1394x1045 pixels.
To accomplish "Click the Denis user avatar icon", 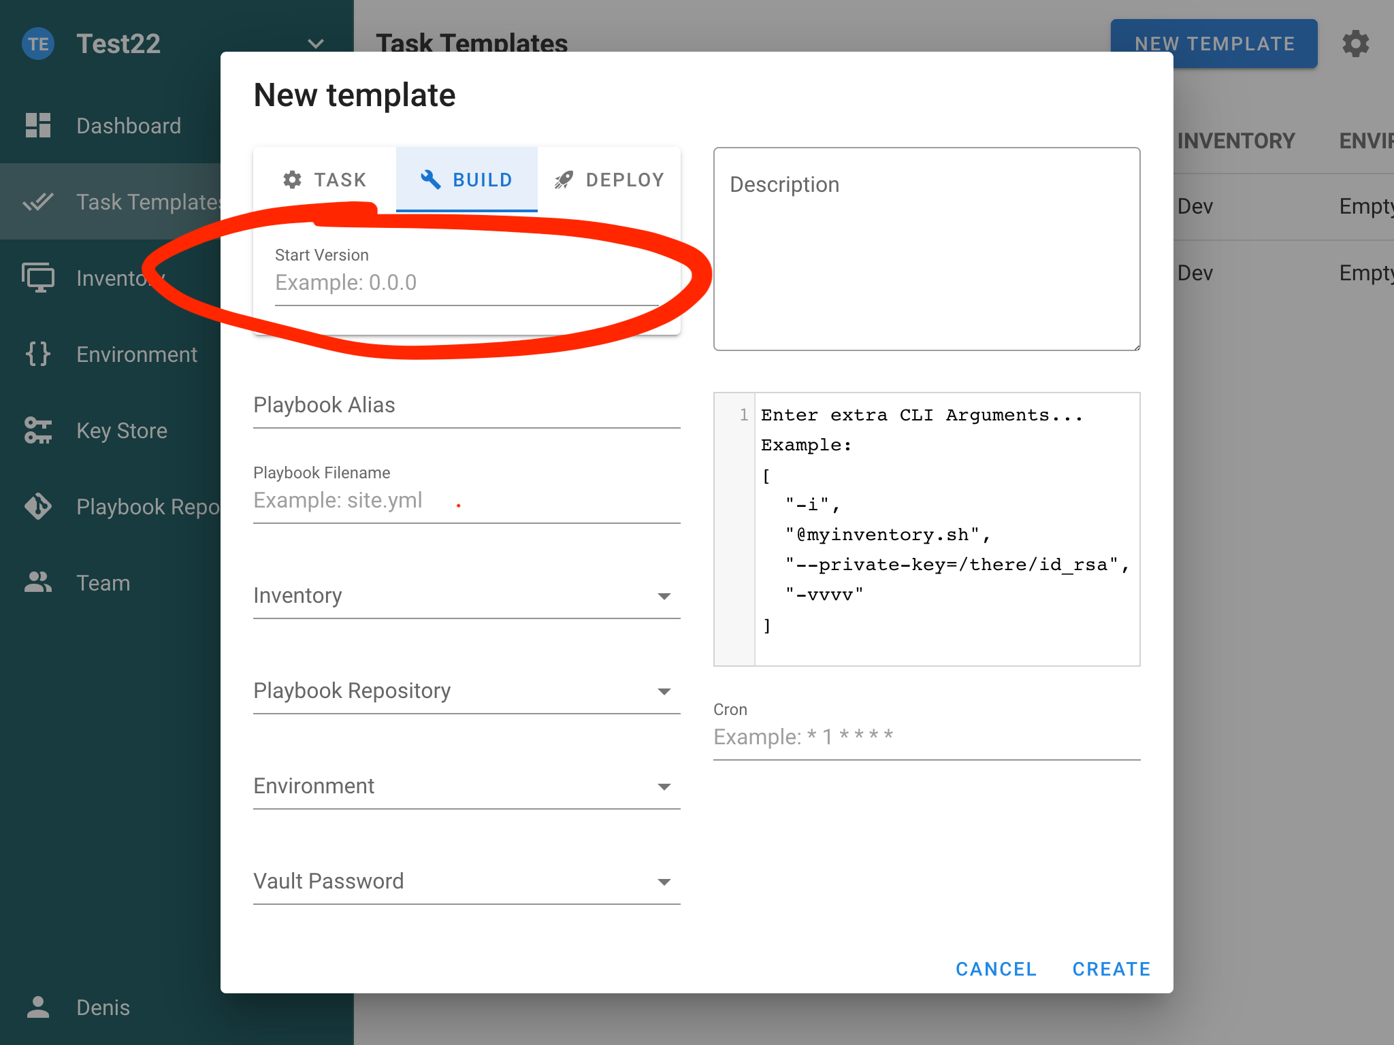I will point(38,1007).
